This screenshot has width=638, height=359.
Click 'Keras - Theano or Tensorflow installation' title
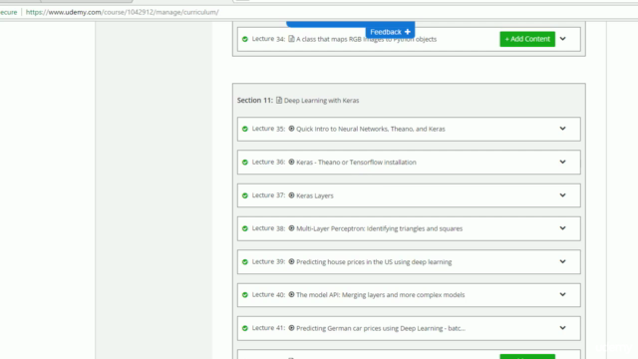click(x=356, y=162)
